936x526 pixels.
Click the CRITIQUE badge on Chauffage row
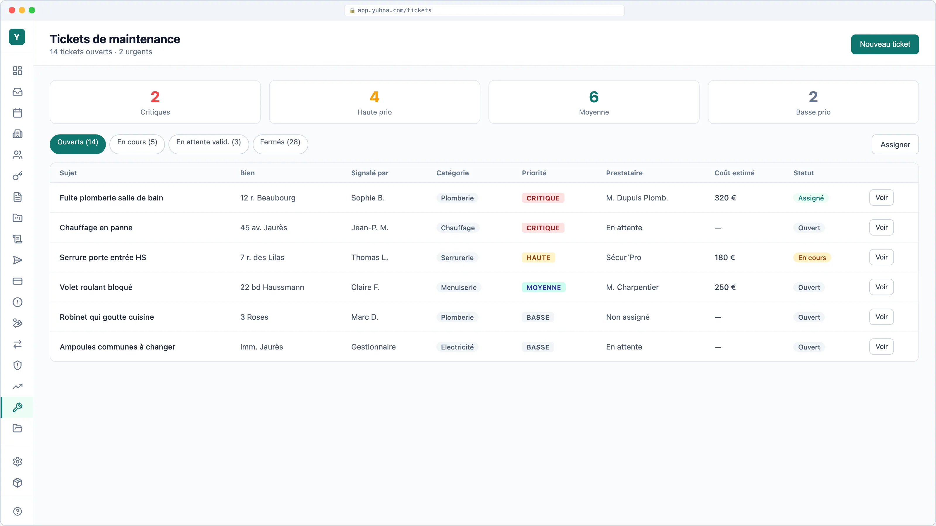click(543, 228)
